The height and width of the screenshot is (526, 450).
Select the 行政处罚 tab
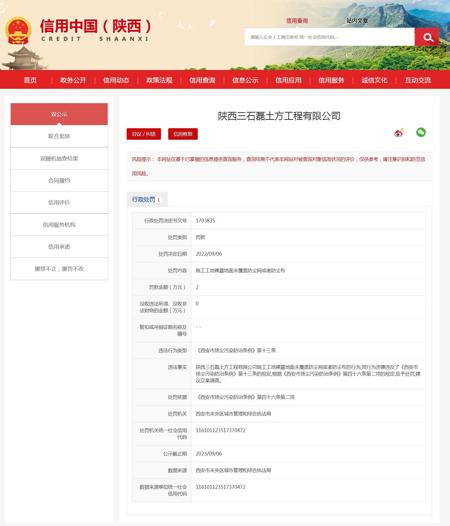[x=147, y=200]
